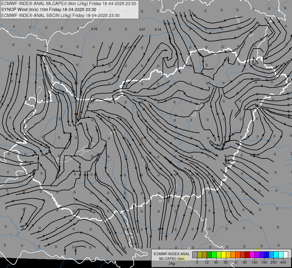Click the 9.18 value on the map
Viewport: 292px width, 268px height.
click(x=158, y=29)
